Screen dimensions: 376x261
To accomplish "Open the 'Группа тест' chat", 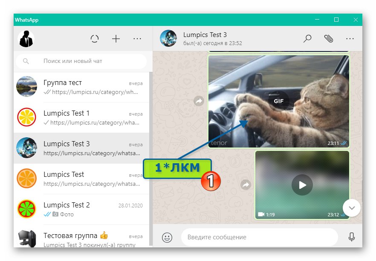I will click(x=81, y=87).
